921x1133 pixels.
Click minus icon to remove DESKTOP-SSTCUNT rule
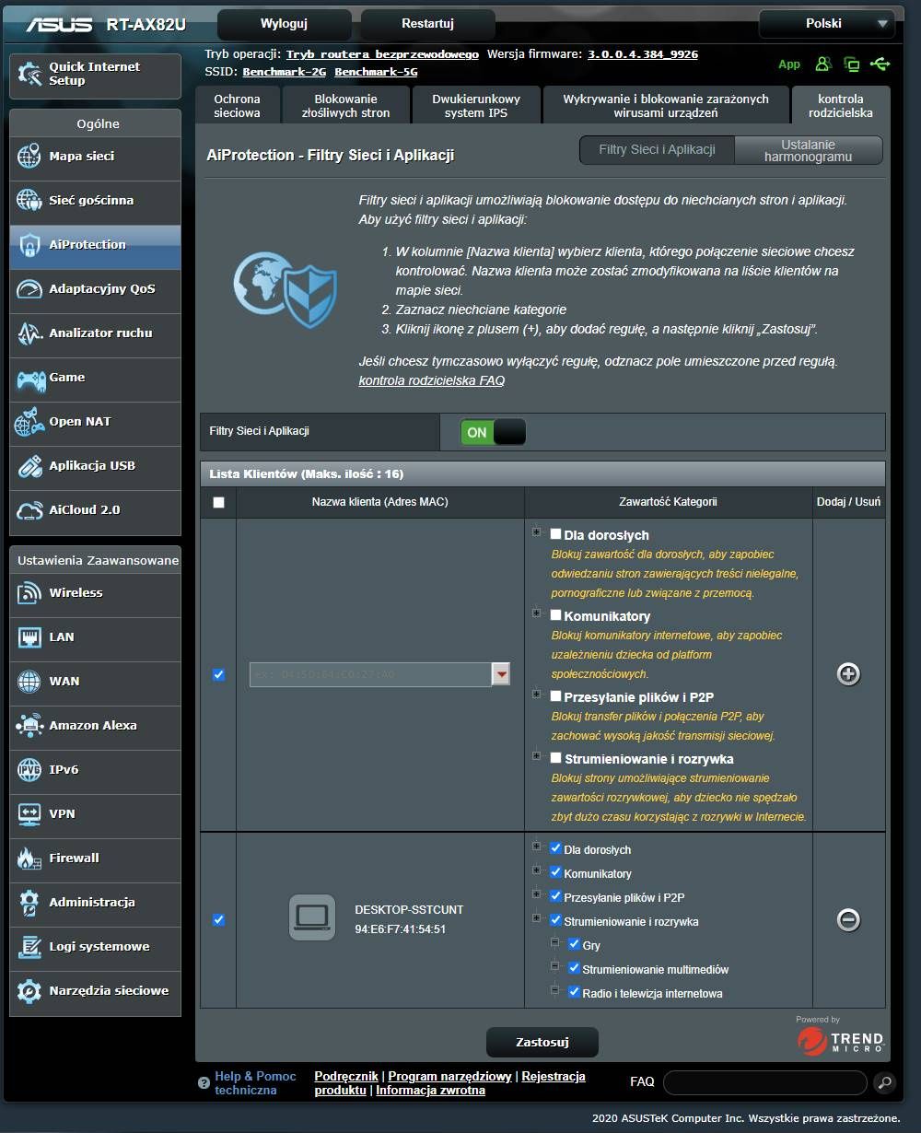(x=848, y=919)
